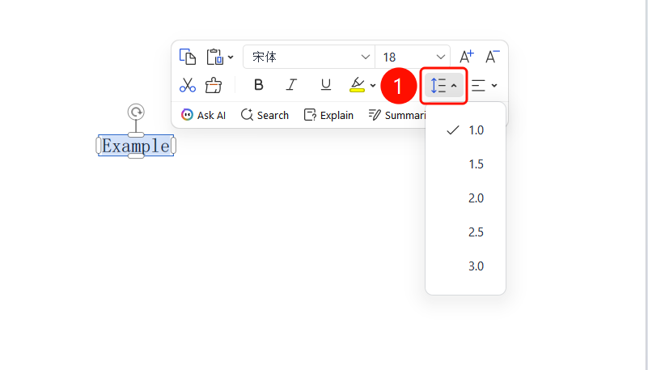Toggle Underline formatting

[x=326, y=85]
